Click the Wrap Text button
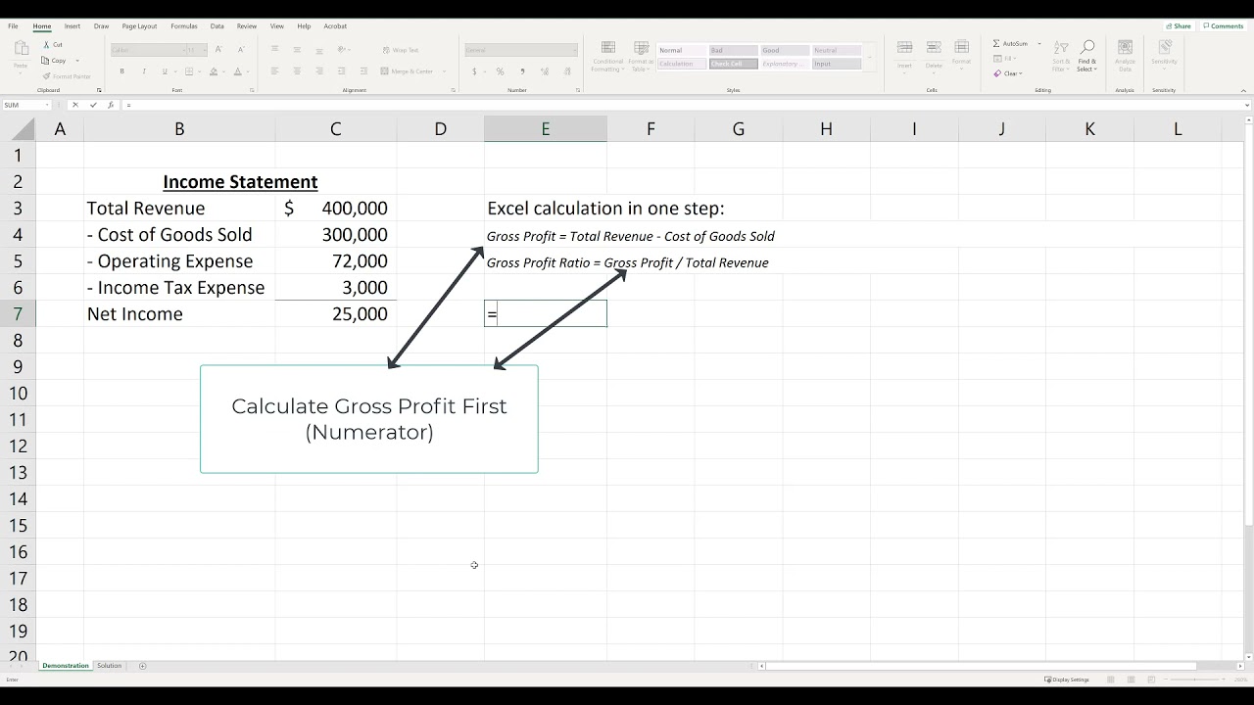Viewport: 1254px width, 705px height. (x=401, y=50)
